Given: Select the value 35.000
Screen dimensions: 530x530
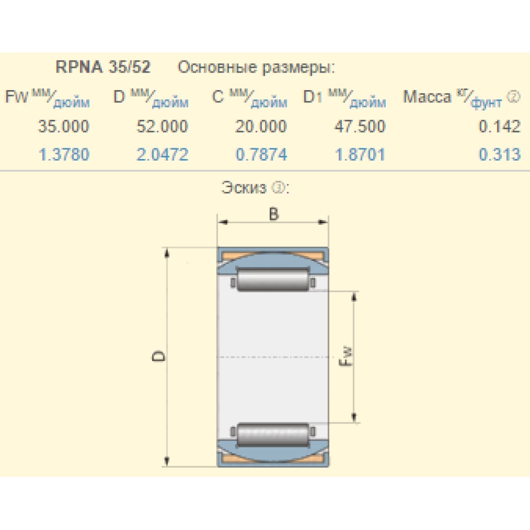Looking at the screenshot, I should [64, 127].
